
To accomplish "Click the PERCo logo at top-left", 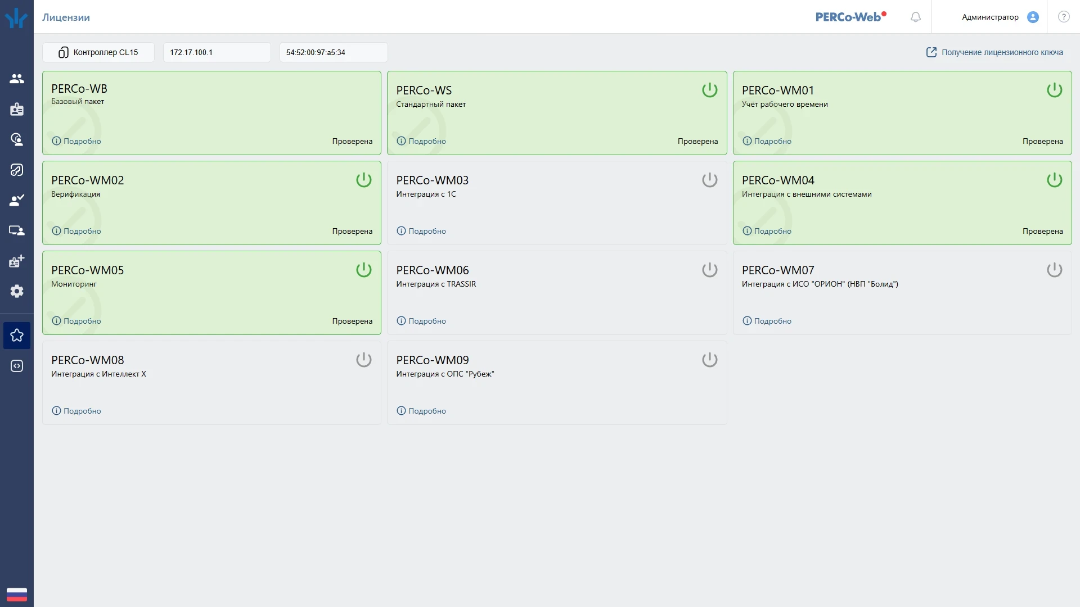I will tap(16, 17).
